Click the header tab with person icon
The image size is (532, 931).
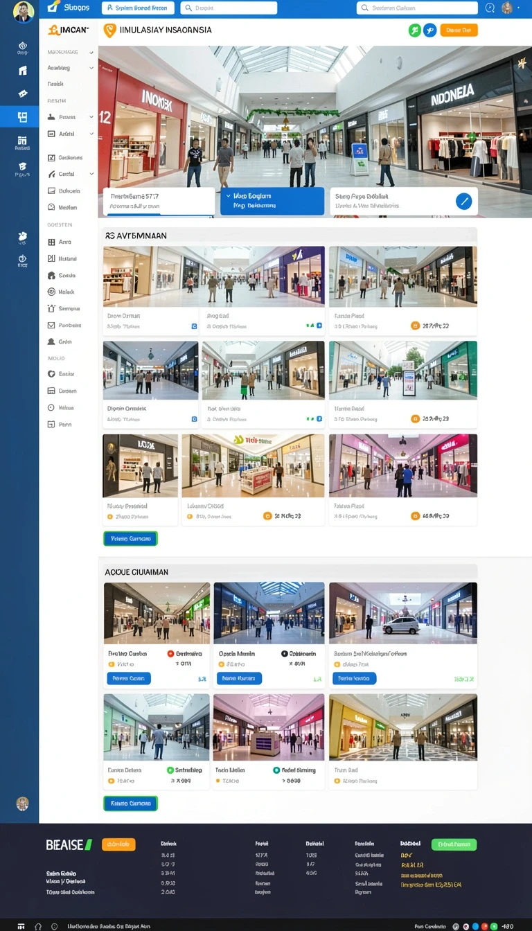point(138,8)
